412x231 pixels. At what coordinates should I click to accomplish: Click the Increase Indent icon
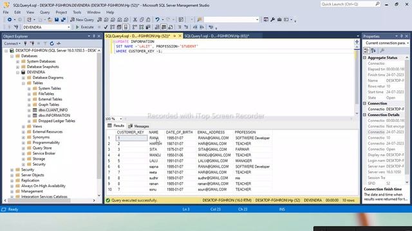(x=201, y=27)
